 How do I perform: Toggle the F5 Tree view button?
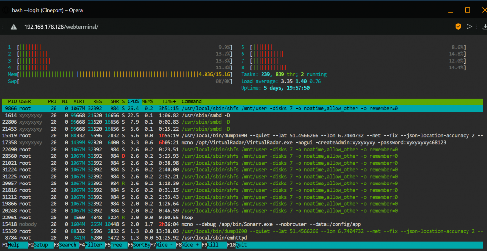pos(115,245)
